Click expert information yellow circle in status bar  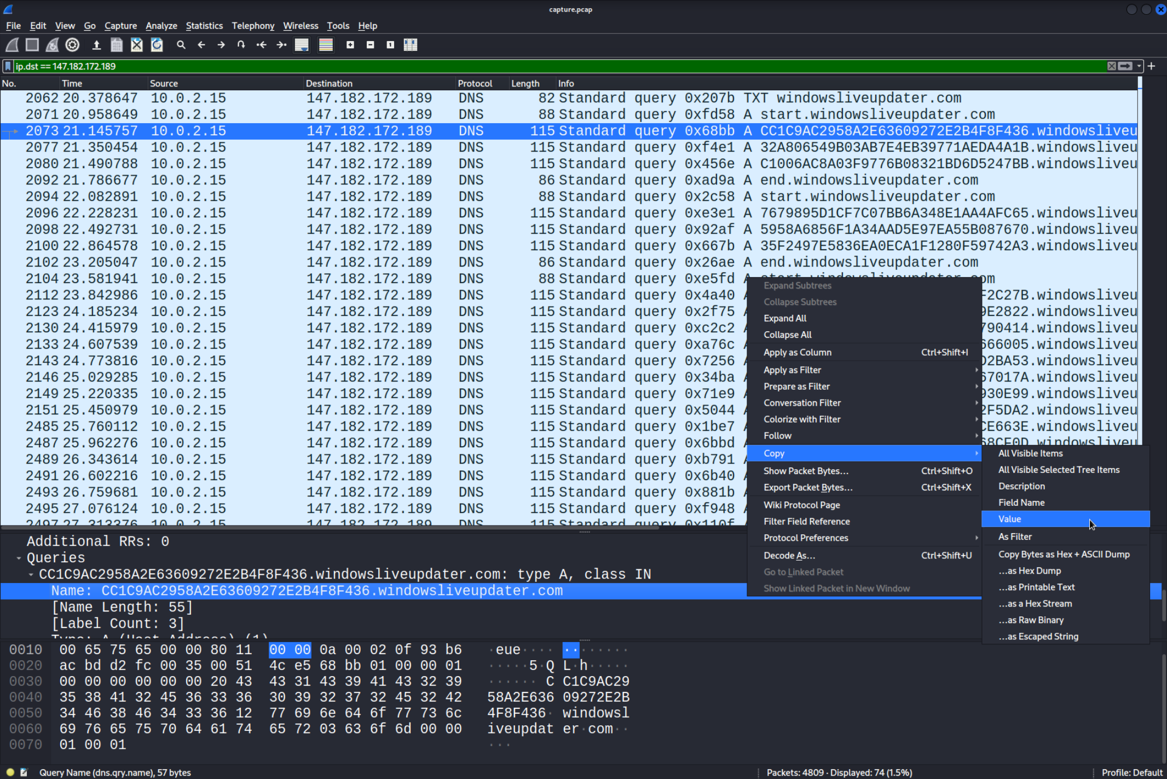pyautogui.click(x=10, y=772)
